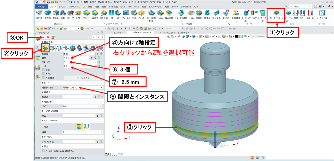Open the タイプ dropdown showing なし

[x=83, y=106]
